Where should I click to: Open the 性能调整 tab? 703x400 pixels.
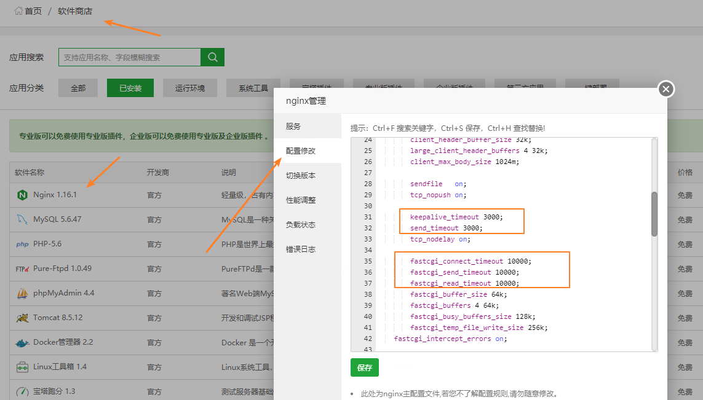click(x=301, y=200)
